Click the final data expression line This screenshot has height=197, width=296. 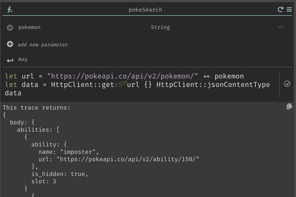pos(13,93)
